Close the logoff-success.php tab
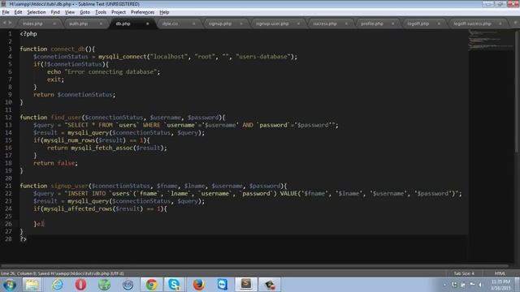Image resolution: width=520 pixels, height=292 pixels. (500, 24)
